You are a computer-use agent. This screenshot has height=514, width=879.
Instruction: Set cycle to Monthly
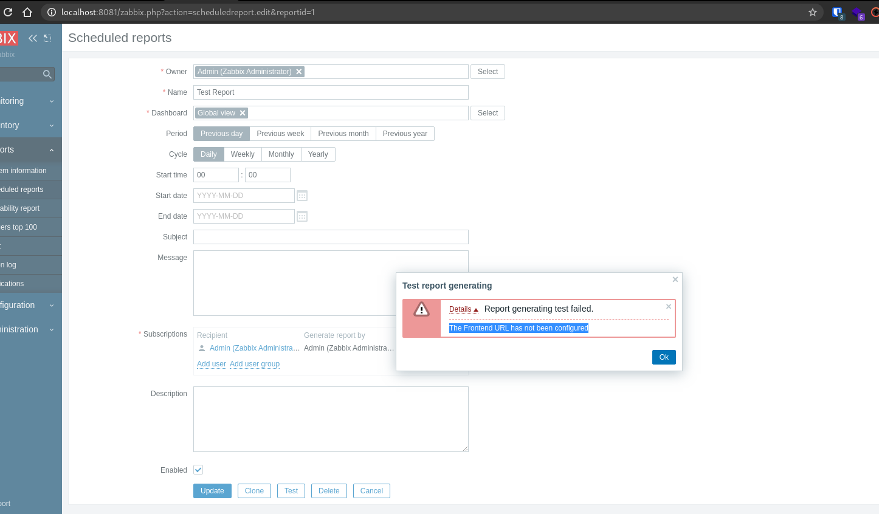point(281,154)
